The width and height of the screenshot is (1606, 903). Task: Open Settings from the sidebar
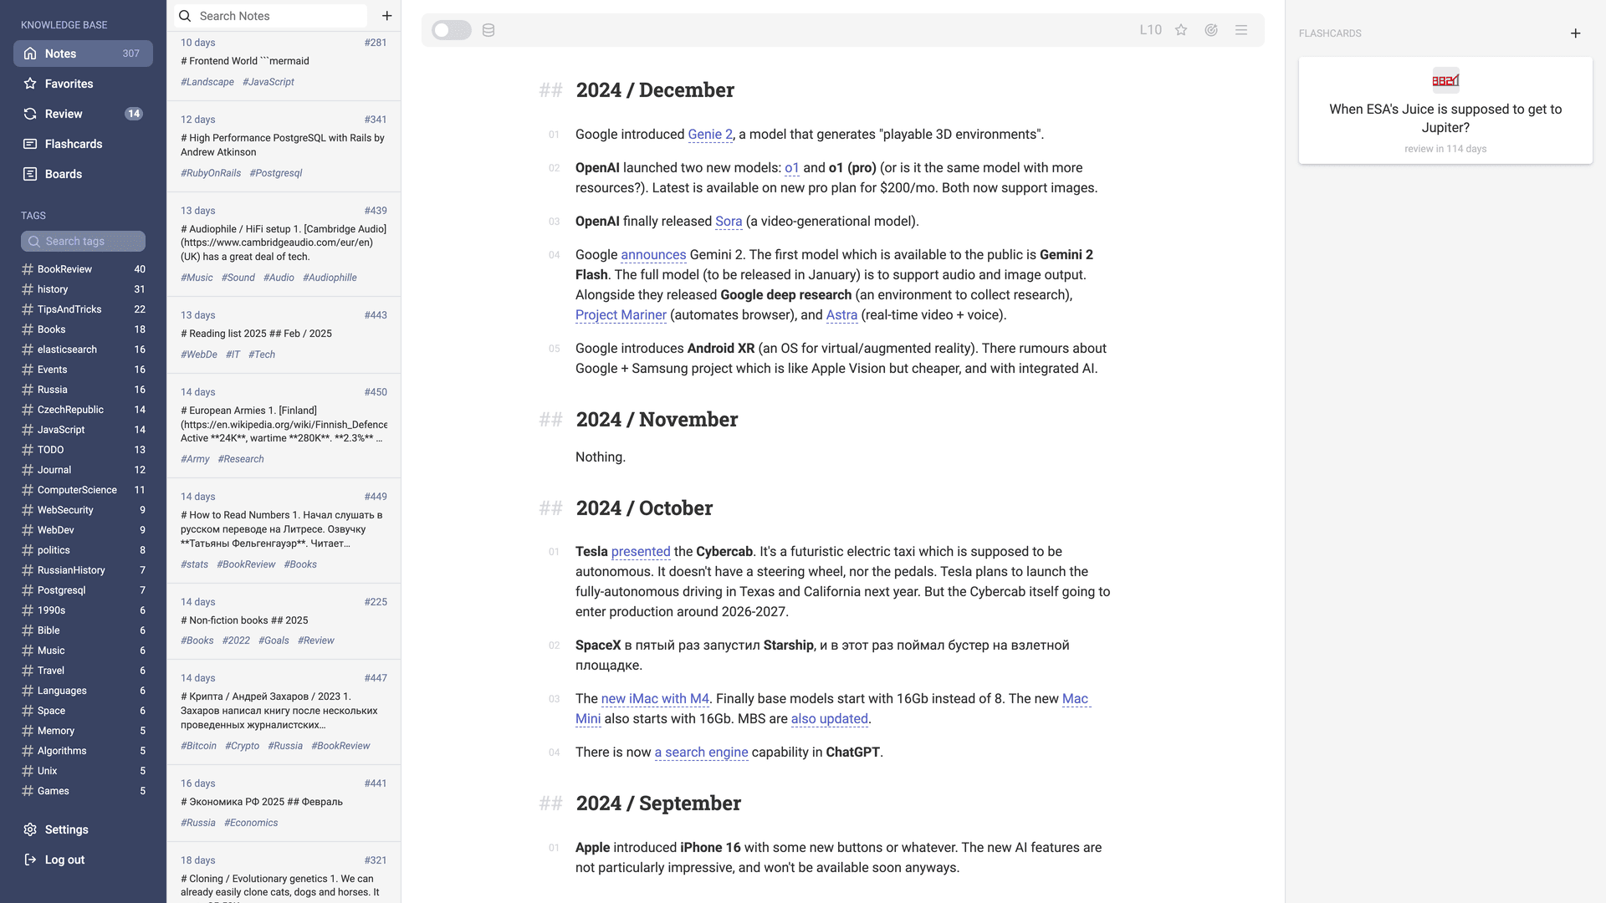(83, 829)
